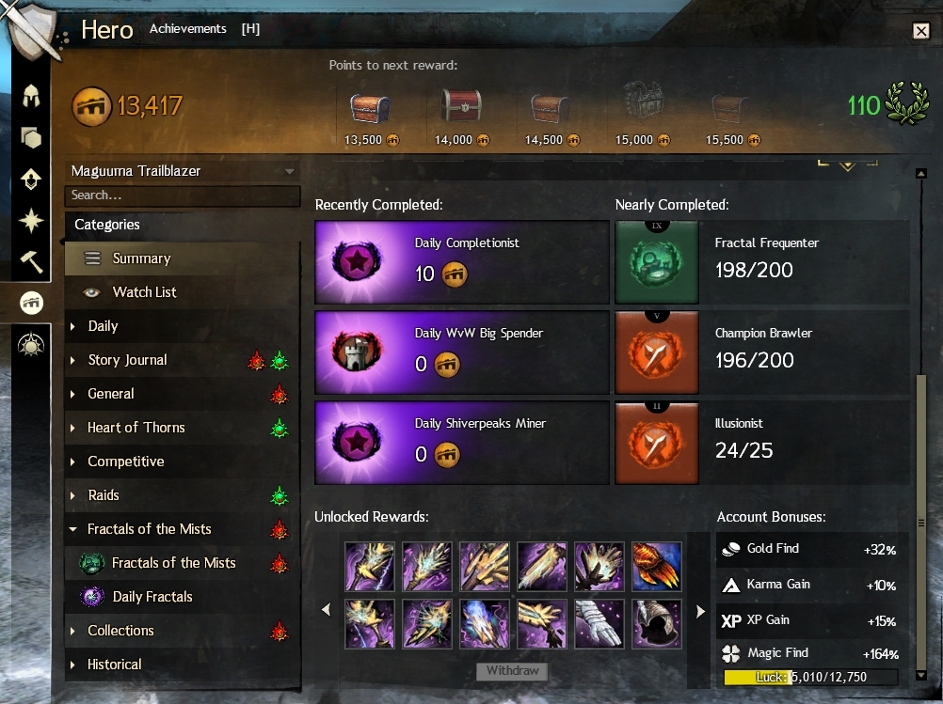Click the Fractal Frequenter achievement icon

(x=657, y=262)
